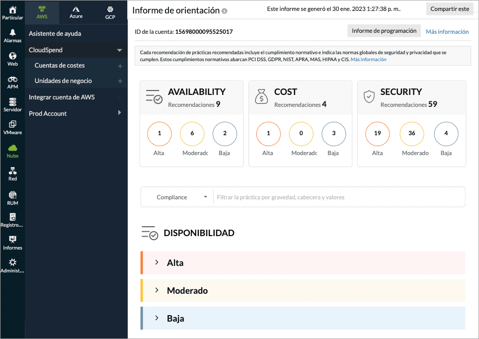Open the Red network section
The height and width of the screenshot is (339, 479).
(12, 171)
